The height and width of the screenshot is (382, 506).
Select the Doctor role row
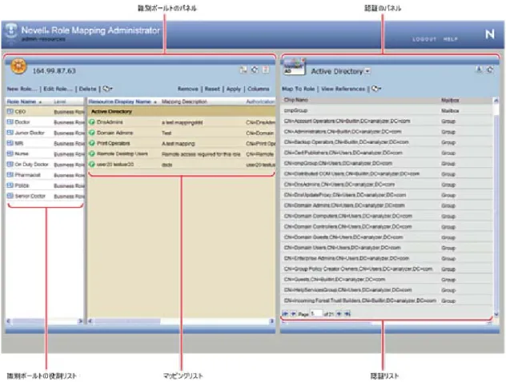pyautogui.click(x=45, y=122)
